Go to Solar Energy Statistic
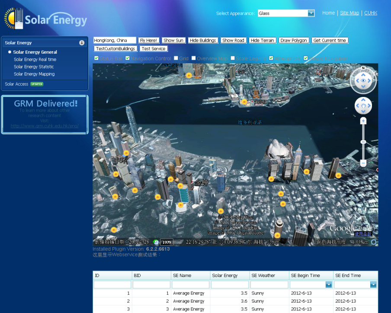The image size is (391, 313). point(34,67)
